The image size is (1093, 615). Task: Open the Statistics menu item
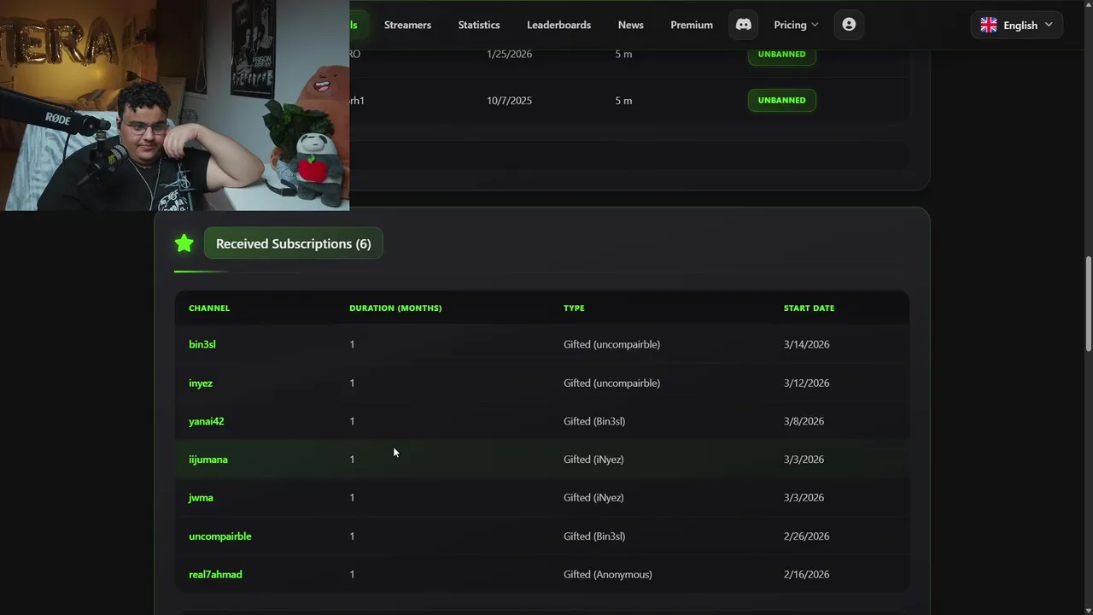[479, 25]
